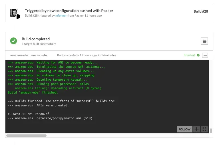Click the FOLLOW button in the log
This screenshot has height=145, width=221.
tap(184, 129)
